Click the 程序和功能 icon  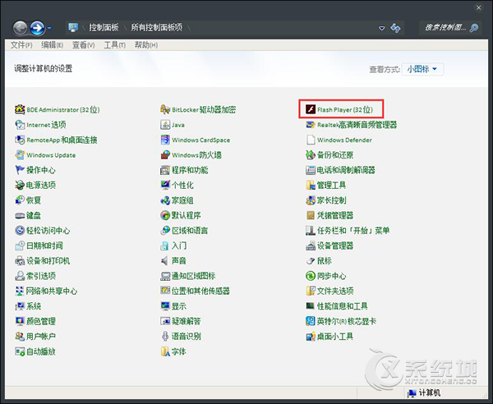pyautogui.click(x=165, y=170)
